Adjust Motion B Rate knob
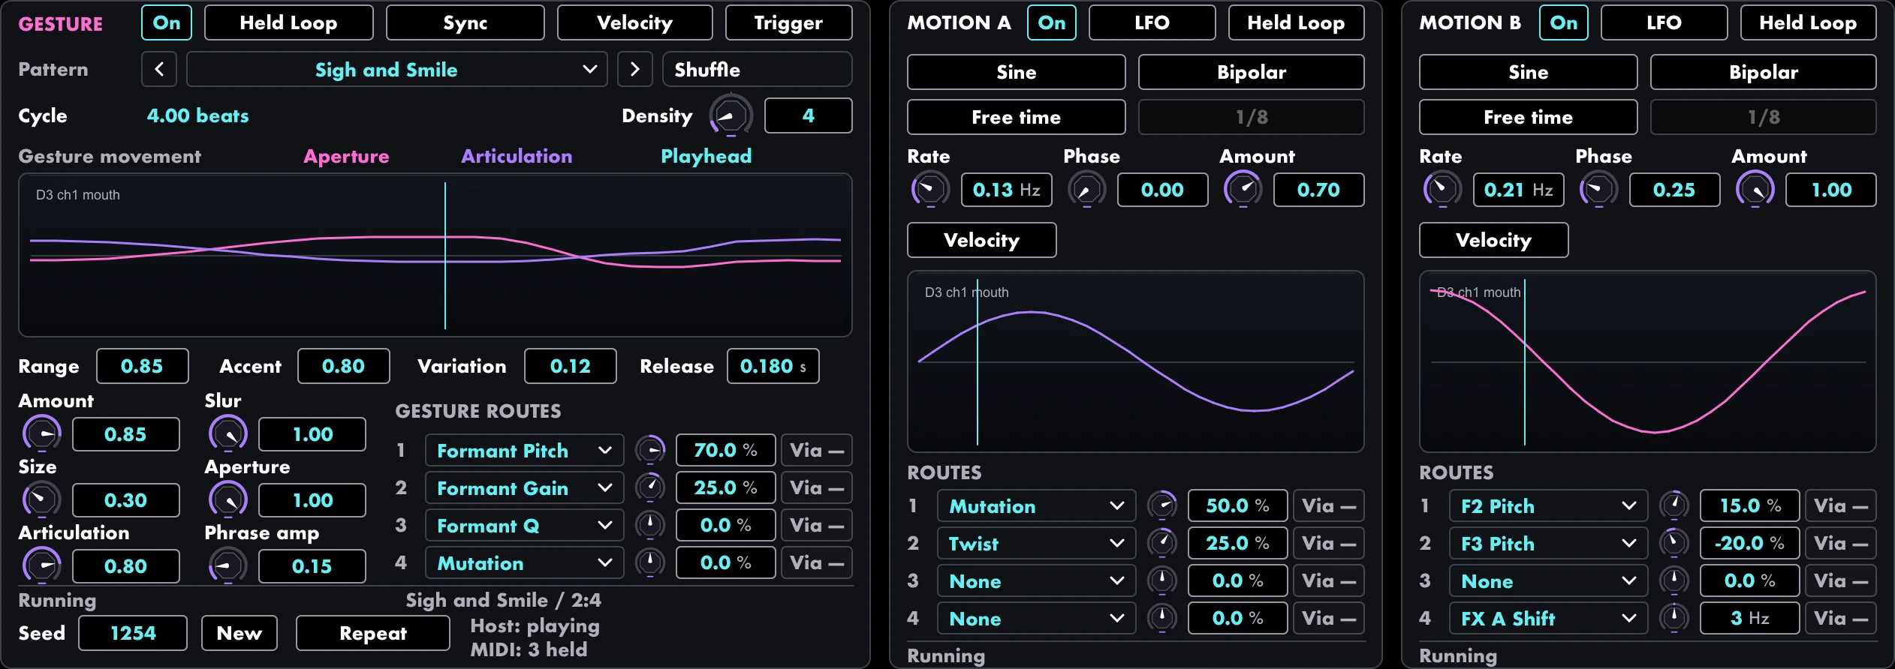Image resolution: width=1895 pixels, height=669 pixels. (1442, 190)
